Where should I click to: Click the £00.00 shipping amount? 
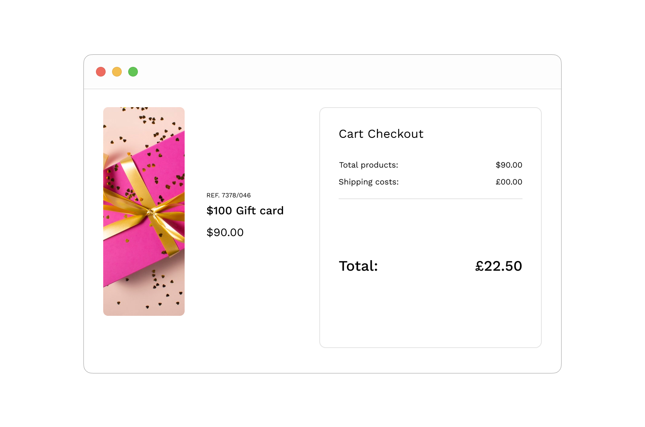coord(509,182)
